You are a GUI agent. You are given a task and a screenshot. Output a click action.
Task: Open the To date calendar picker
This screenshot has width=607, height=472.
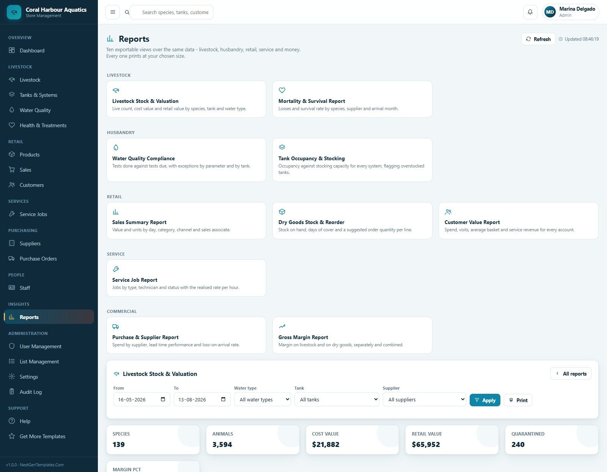tap(223, 399)
